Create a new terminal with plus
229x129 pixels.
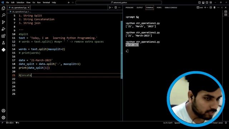[205, 8]
